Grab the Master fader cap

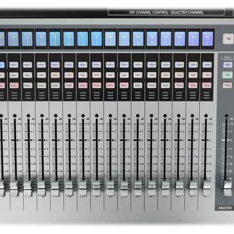tap(228, 188)
